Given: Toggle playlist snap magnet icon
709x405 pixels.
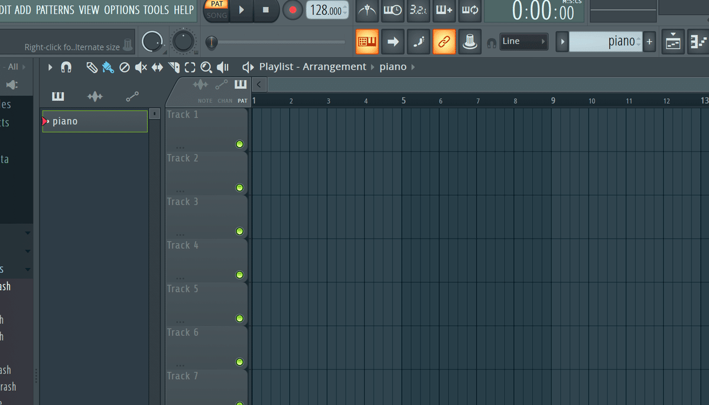Looking at the screenshot, I should [66, 67].
